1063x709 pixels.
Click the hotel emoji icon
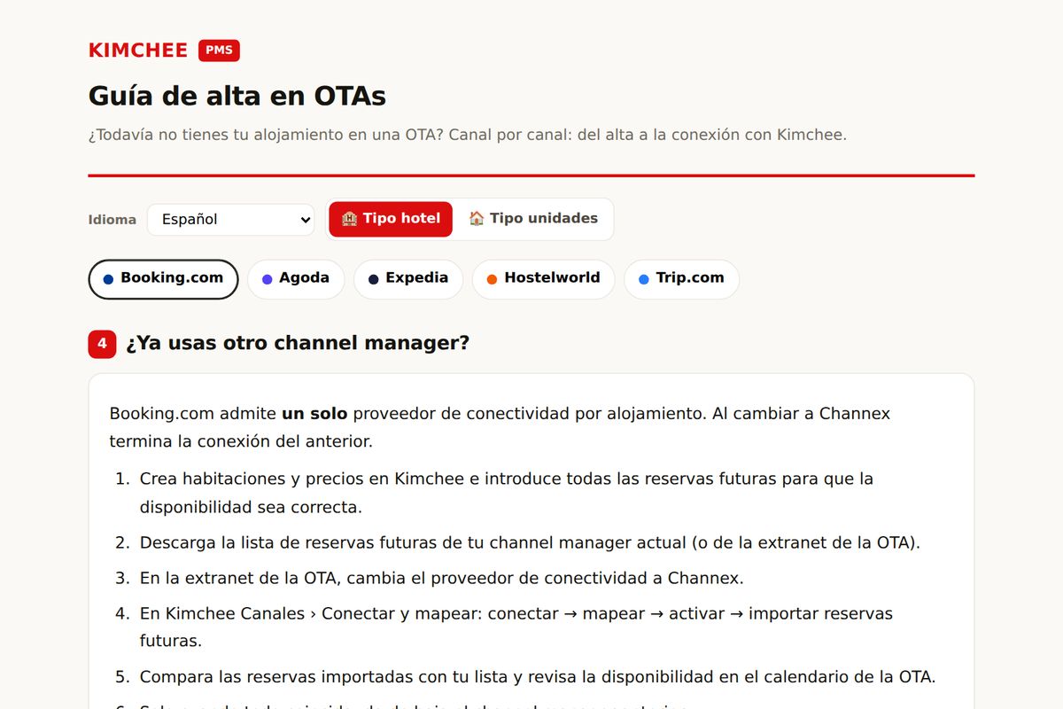pyautogui.click(x=350, y=219)
